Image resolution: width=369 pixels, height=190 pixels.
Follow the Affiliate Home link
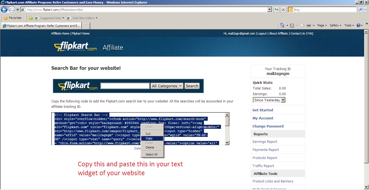[x=60, y=33]
